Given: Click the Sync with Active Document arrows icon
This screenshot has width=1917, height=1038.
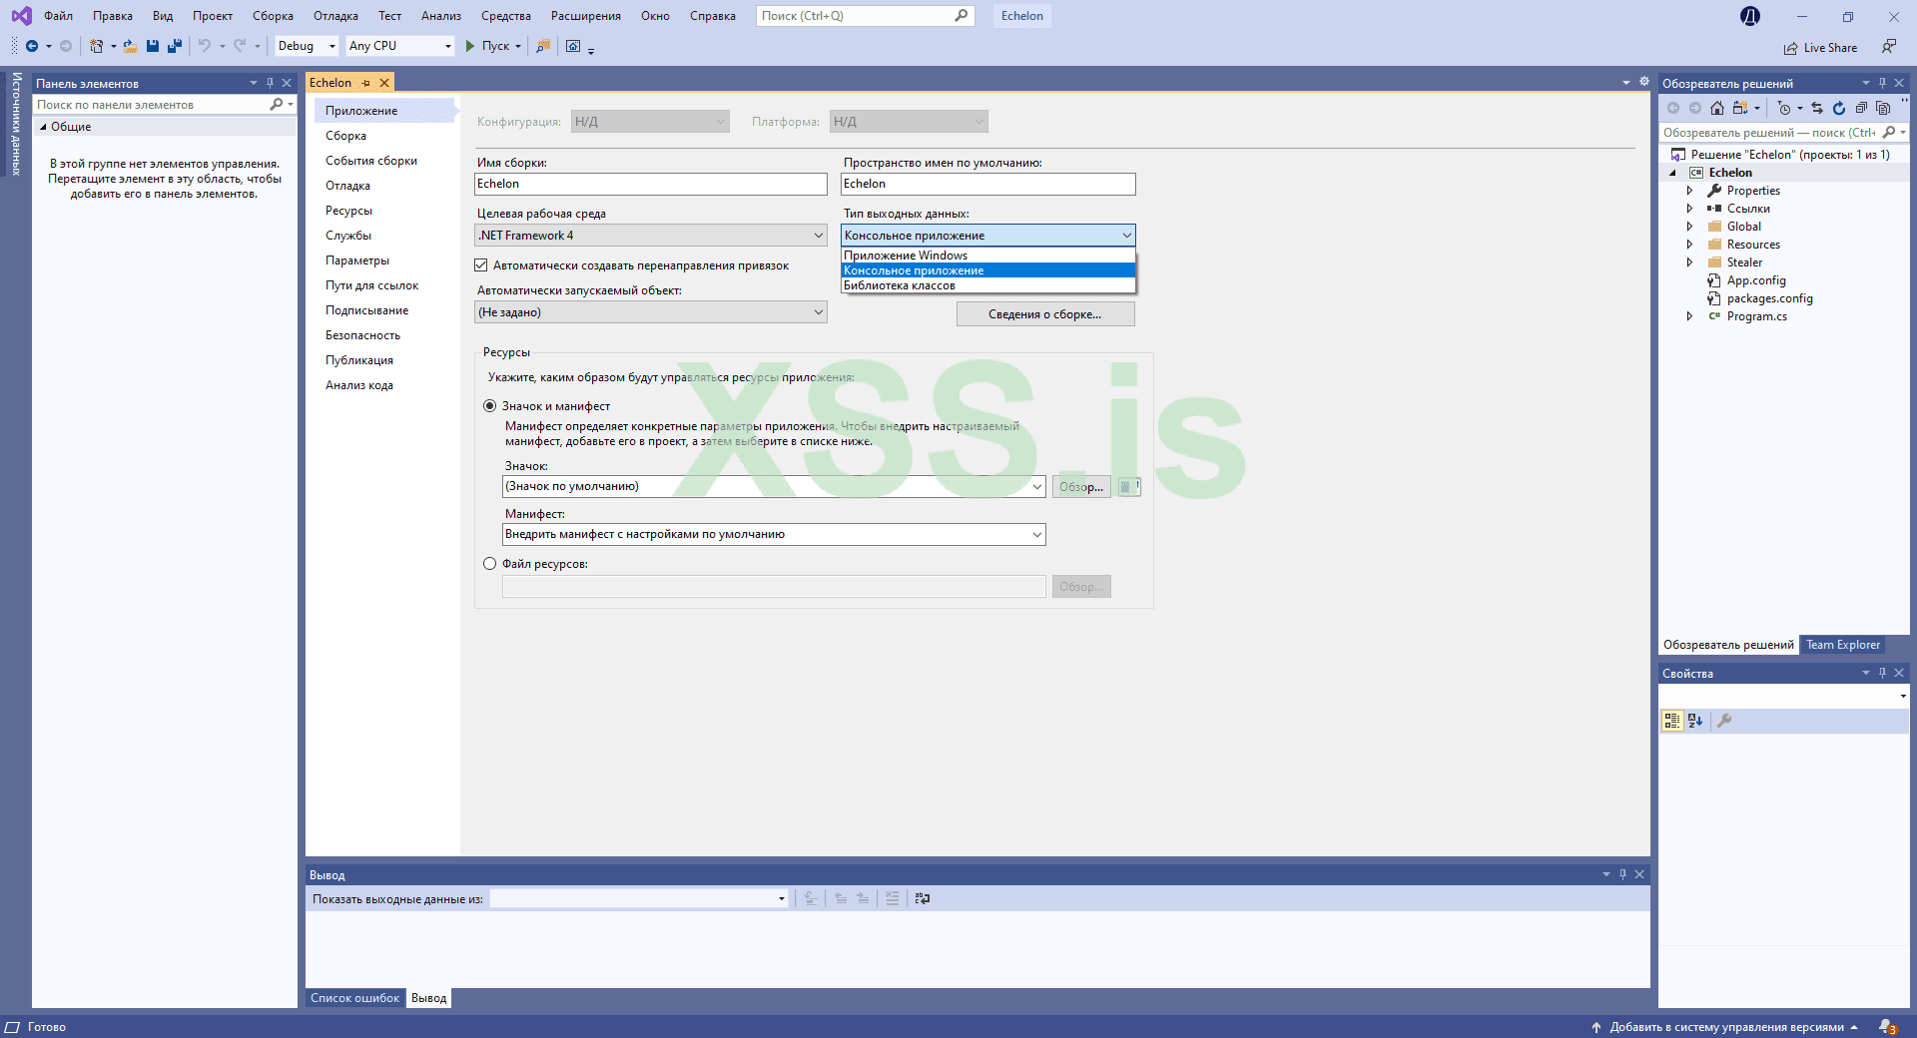Looking at the screenshot, I should point(1817,108).
